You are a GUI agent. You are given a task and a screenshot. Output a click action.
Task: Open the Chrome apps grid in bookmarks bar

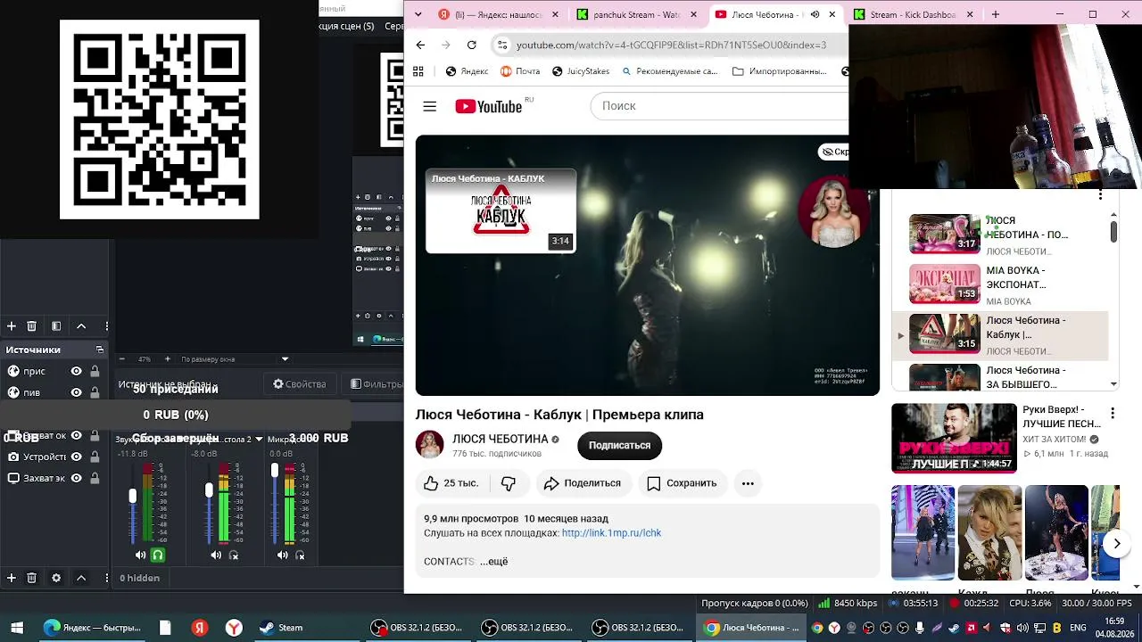[x=418, y=71]
